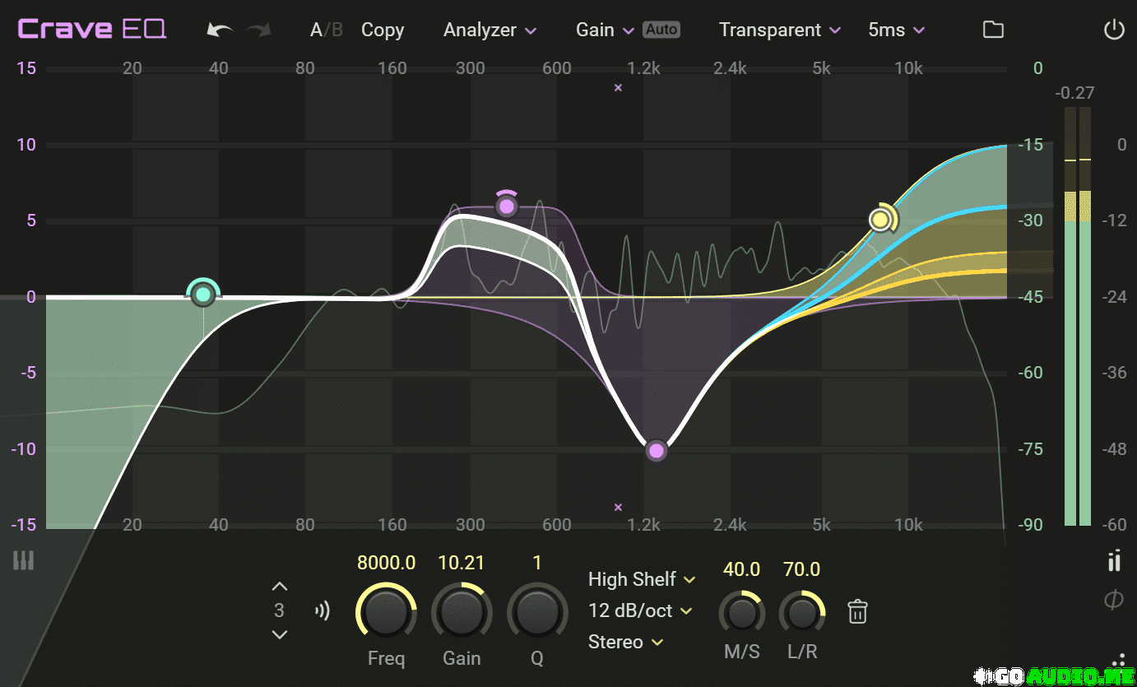Open the Stereo channel mode dropdown

click(625, 642)
